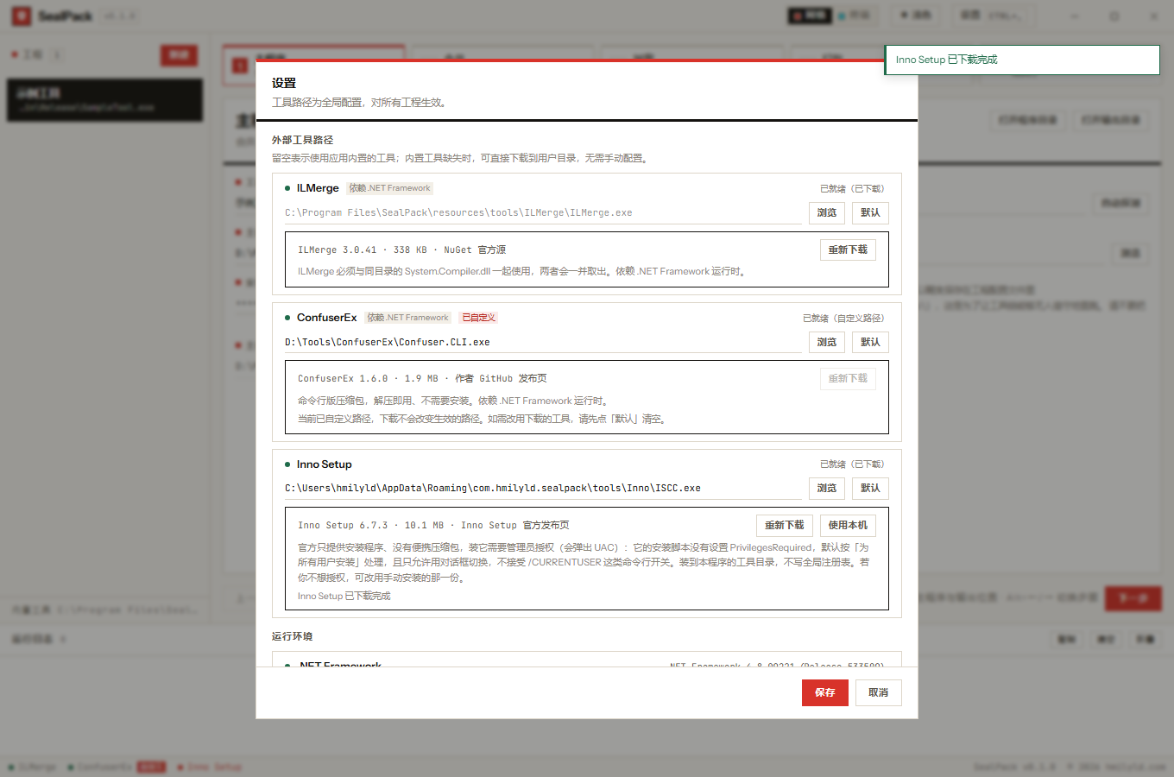Click the '已就绪（自定义路径）' status text
Screen dimensions: 1174x777
[843, 319]
